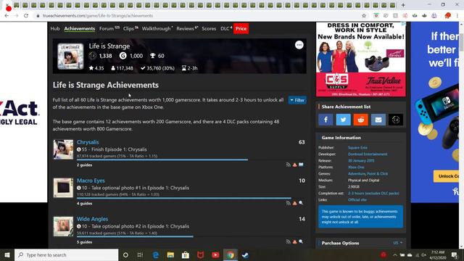464x261 pixels.
Task: Click the warning flag icon on Chrysalis row
Action: [295, 165]
